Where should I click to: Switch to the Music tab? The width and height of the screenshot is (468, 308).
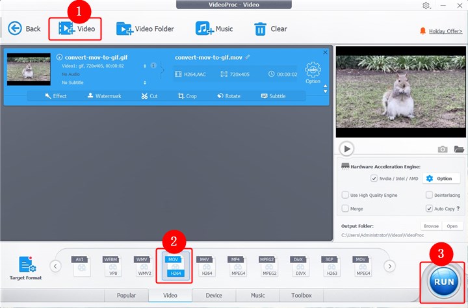(x=258, y=295)
